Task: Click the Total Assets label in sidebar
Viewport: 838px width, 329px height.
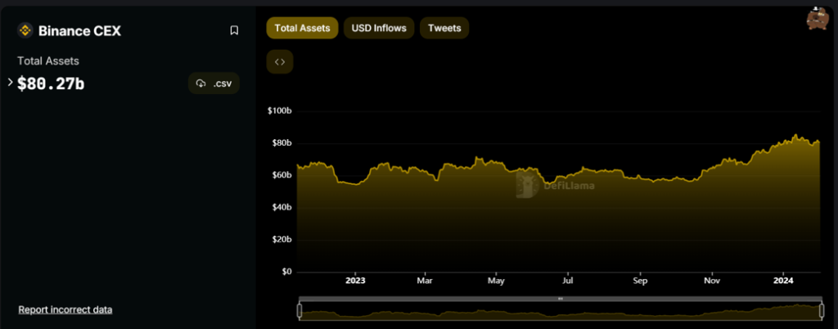Action: (x=48, y=61)
